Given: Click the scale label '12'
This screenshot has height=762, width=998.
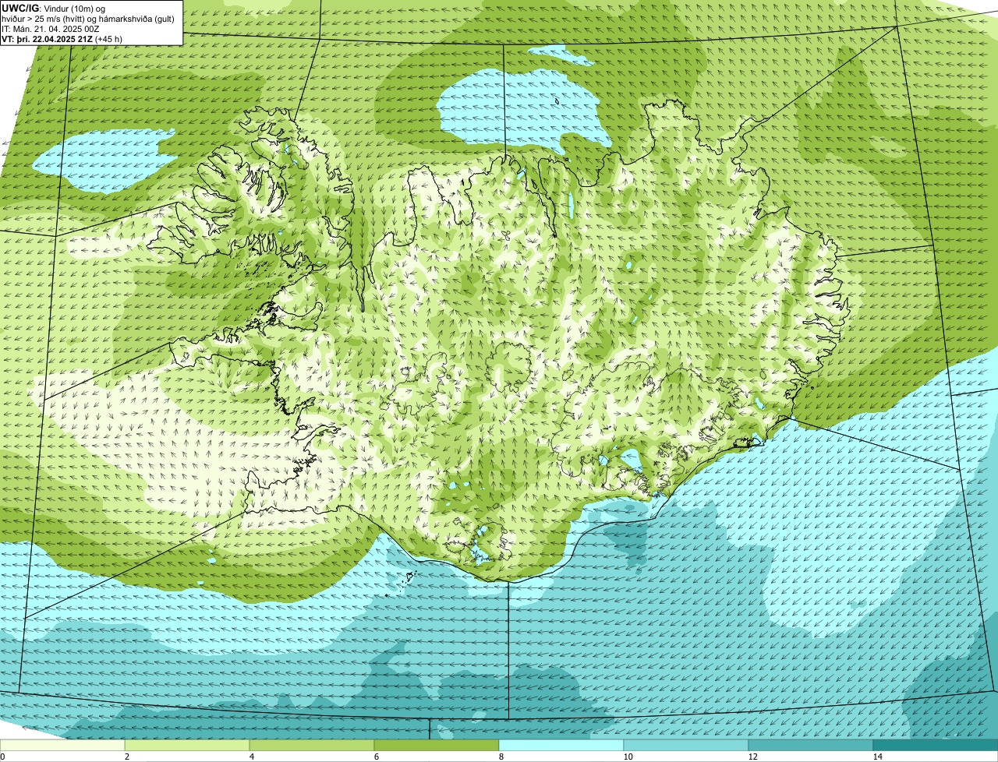Looking at the screenshot, I should point(752,757).
